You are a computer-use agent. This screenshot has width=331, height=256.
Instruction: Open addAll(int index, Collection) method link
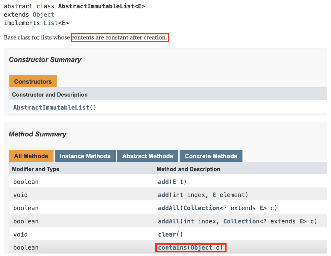(169, 221)
